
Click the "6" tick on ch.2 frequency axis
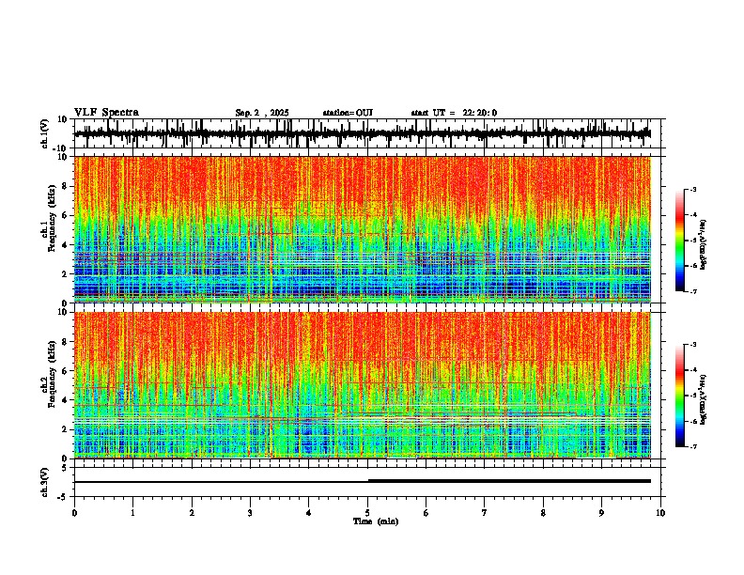click(x=66, y=371)
